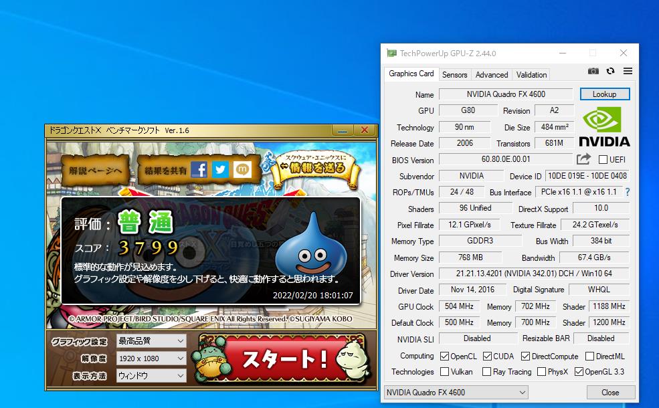Viewport: 659px width, 408px height.
Task: Click the benchmark score 3799
Action: (149, 248)
